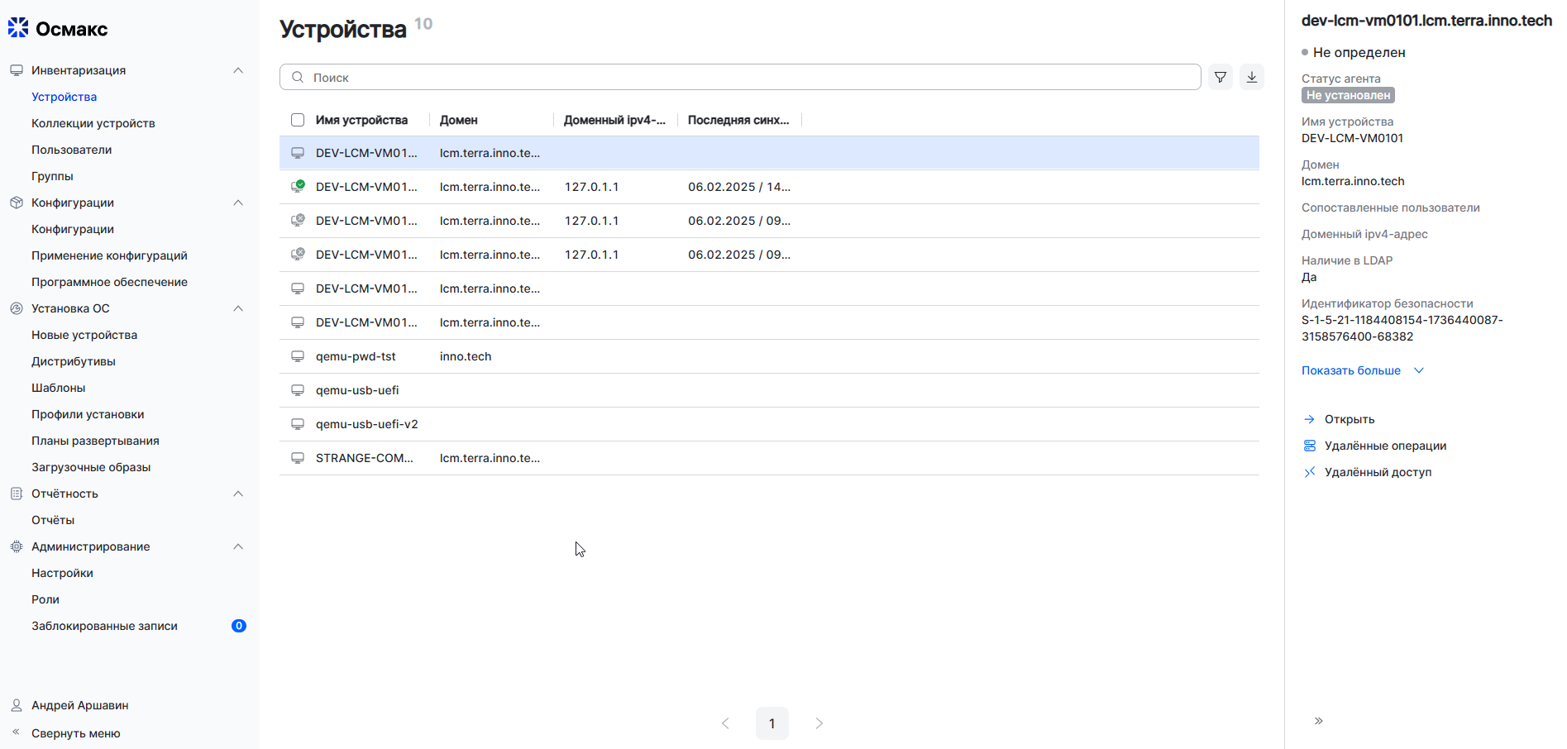
Task: Select the checkbox of the DEV-LCM-VM0101 row
Action: 298,153
